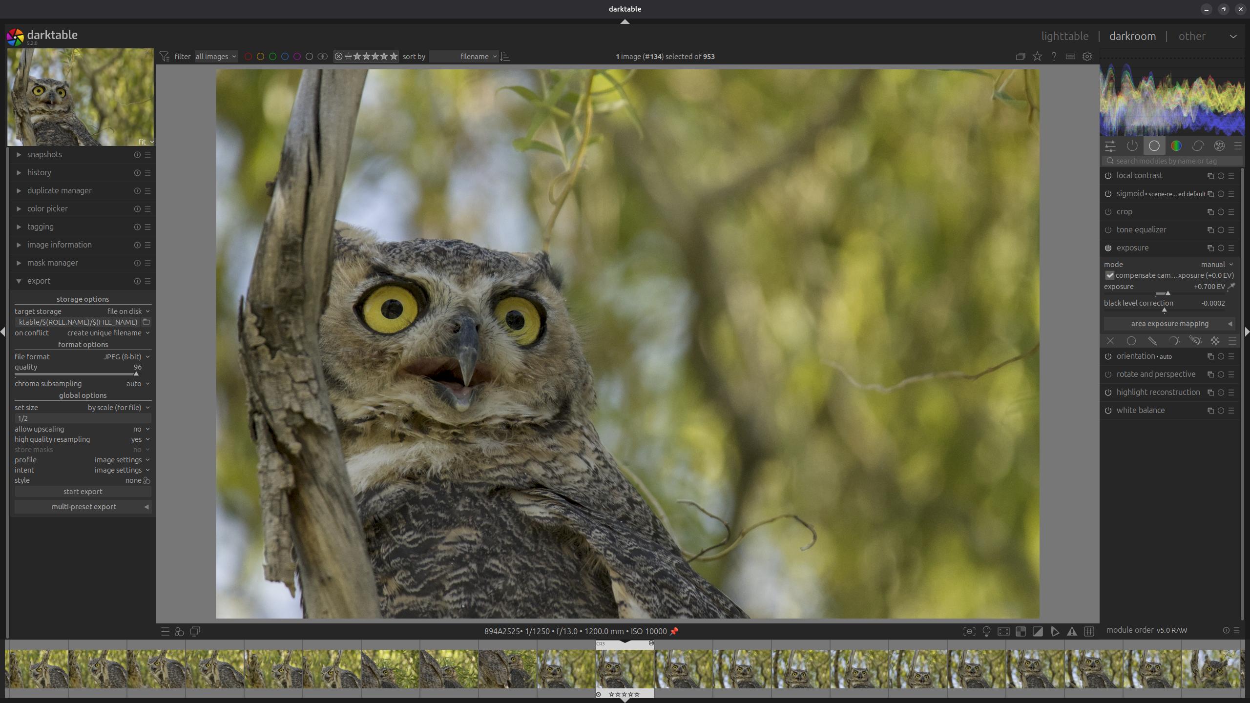This screenshot has height=703, width=1250.
Task: Open global preferences gear icon
Action: (x=1087, y=57)
